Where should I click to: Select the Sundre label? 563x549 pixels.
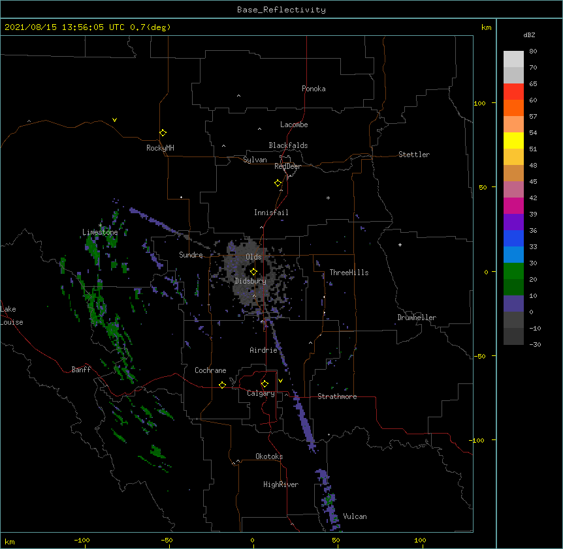pos(191,255)
